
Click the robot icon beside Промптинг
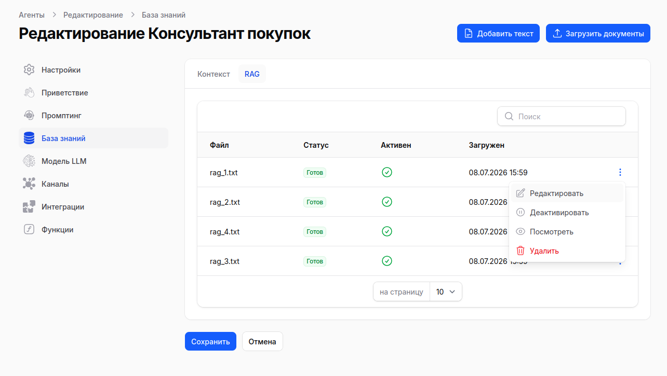point(29,116)
